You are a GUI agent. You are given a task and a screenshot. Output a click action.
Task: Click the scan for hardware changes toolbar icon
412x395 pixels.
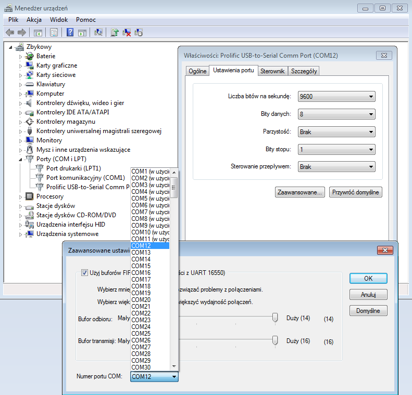point(98,32)
